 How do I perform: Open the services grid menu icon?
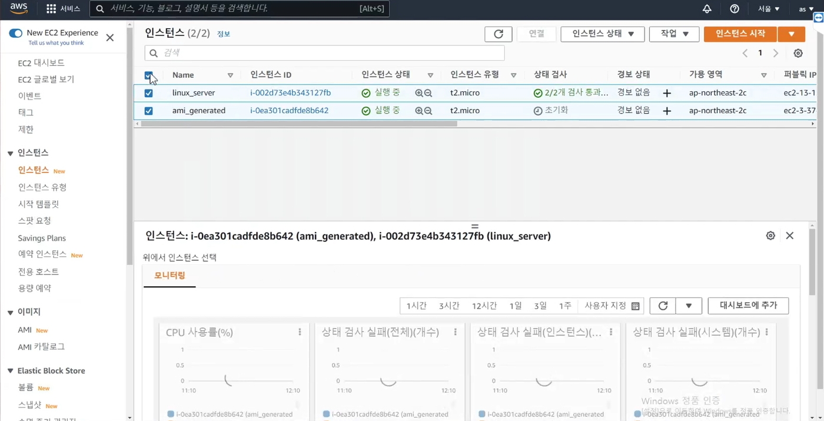click(51, 9)
